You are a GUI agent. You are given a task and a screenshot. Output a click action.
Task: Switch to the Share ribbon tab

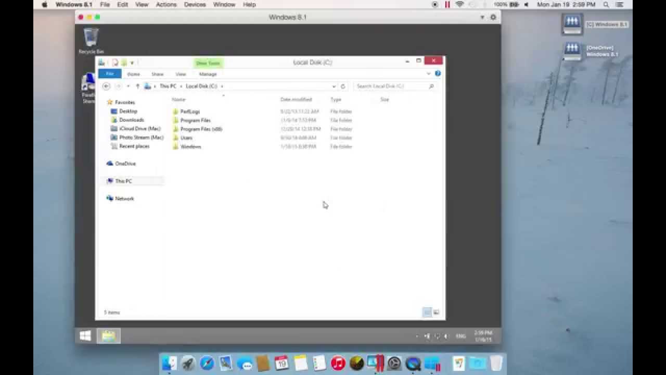click(x=157, y=74)
